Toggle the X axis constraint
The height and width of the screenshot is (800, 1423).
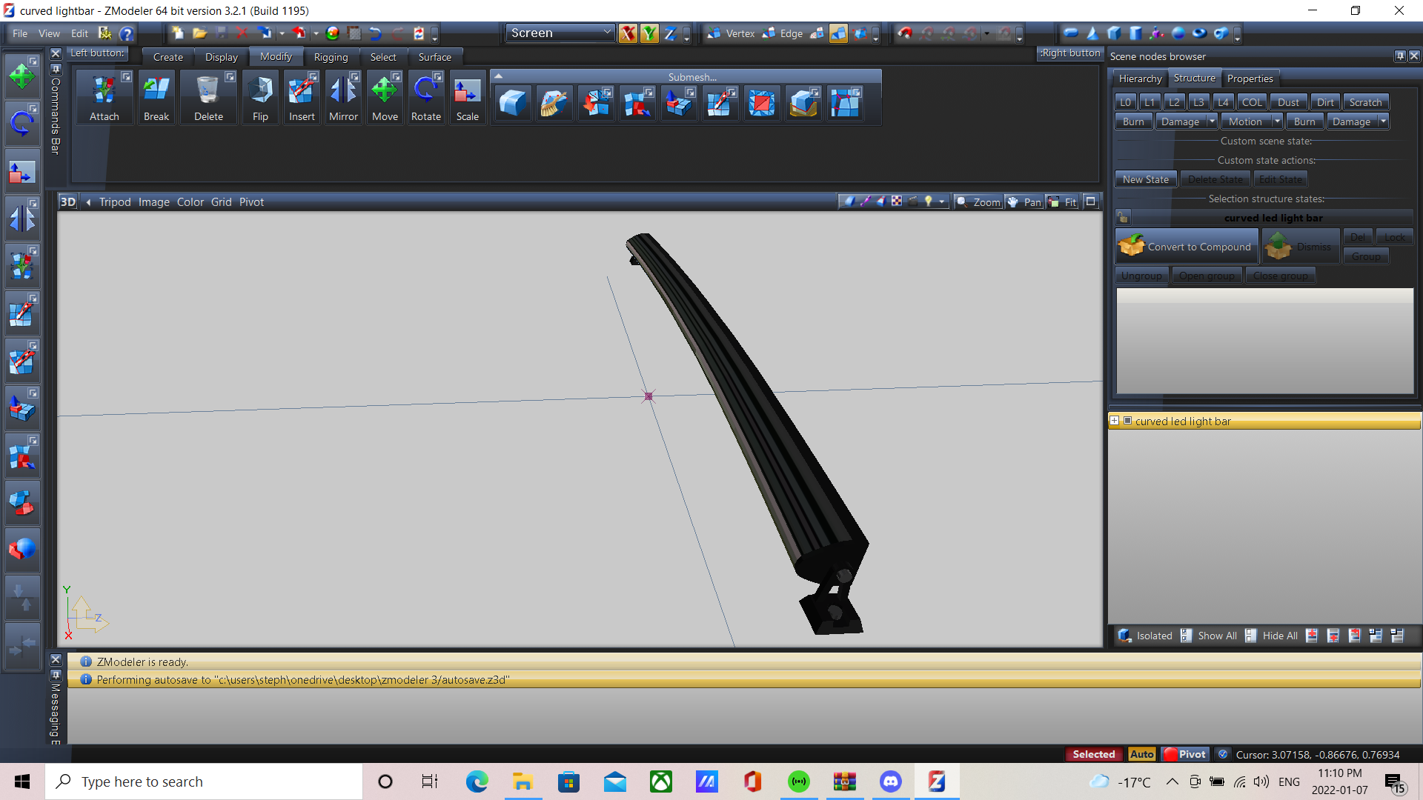click(x=628, y=33)
